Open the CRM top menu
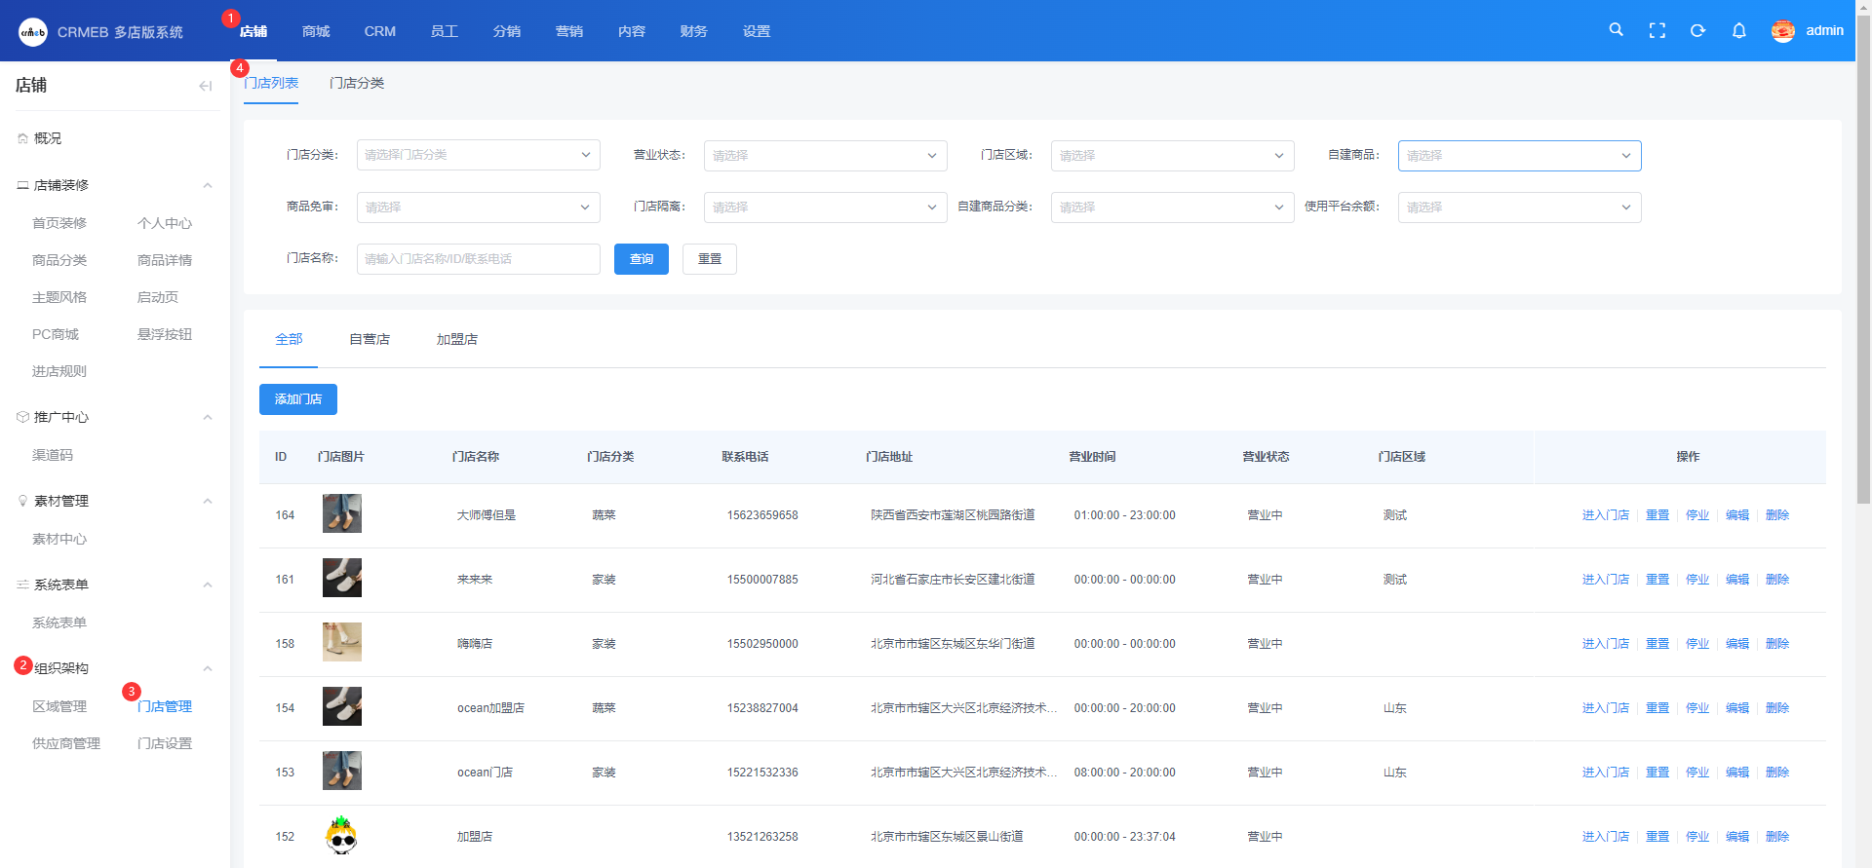The height and width of the screenshot is (868, 1872). click(379, 31)
